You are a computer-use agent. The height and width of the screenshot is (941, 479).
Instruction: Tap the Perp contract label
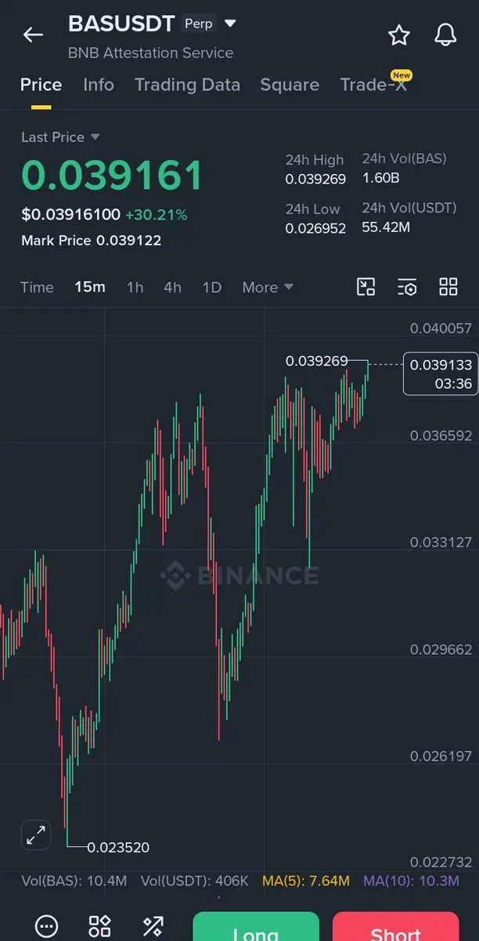tap(198, 24)
